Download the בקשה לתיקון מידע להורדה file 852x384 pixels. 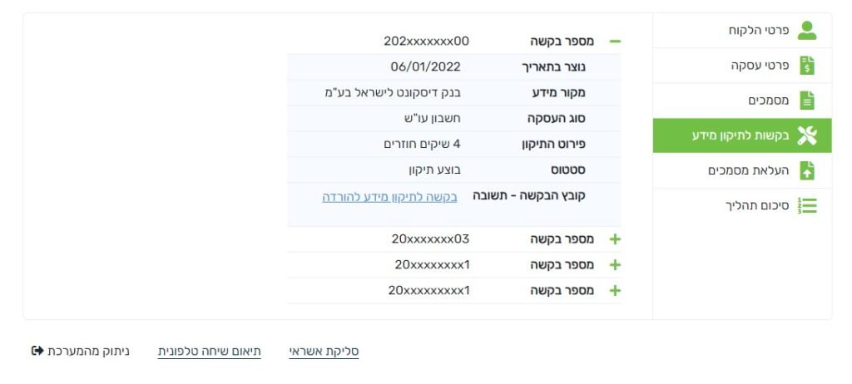pos(390,197)
